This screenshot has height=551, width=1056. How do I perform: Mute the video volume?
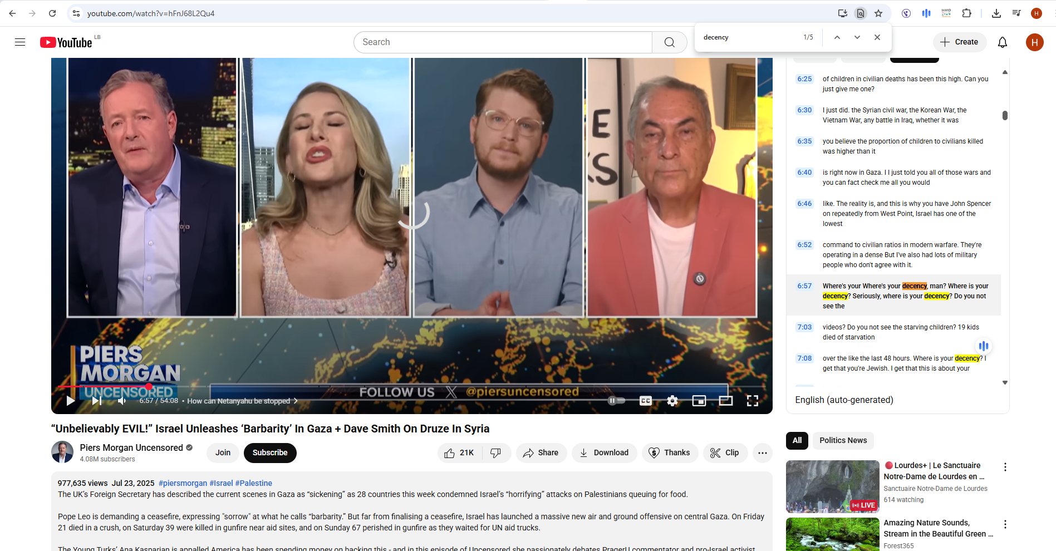(x=122, y=401)
